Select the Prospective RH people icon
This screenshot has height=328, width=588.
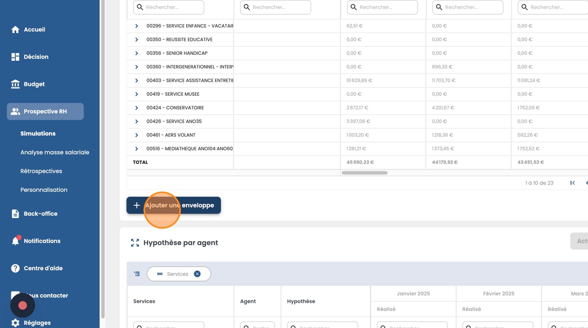tap(15, 112)
